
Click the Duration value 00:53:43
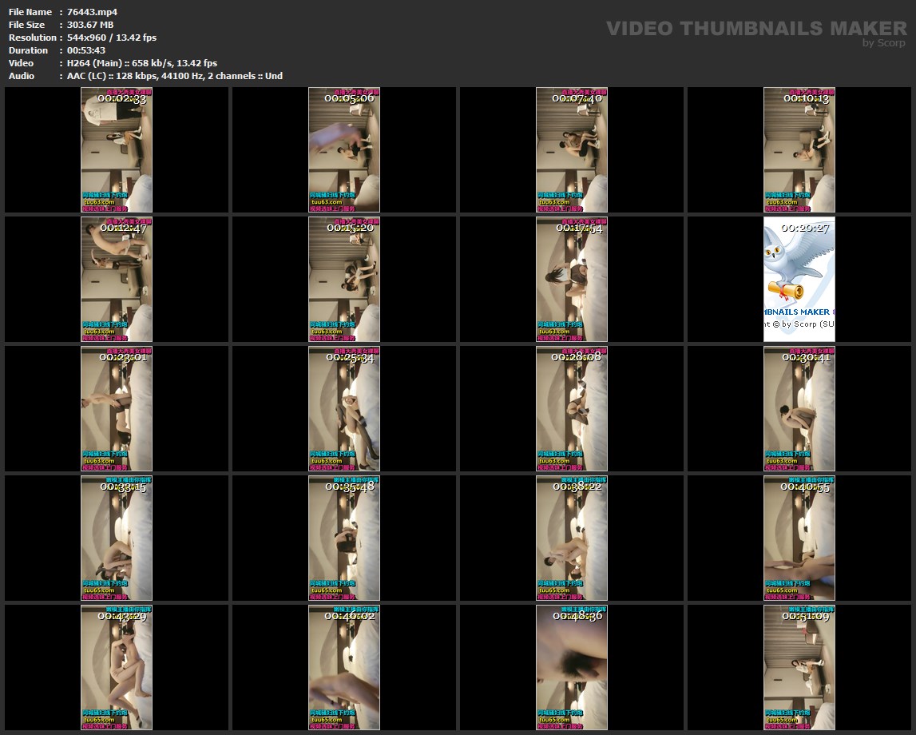[x=86, y=50]
